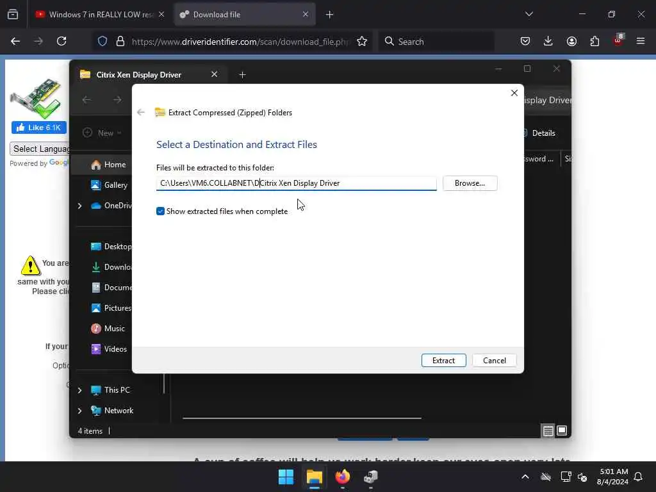Select Documents in Explorer sidebar

point(111,288)
